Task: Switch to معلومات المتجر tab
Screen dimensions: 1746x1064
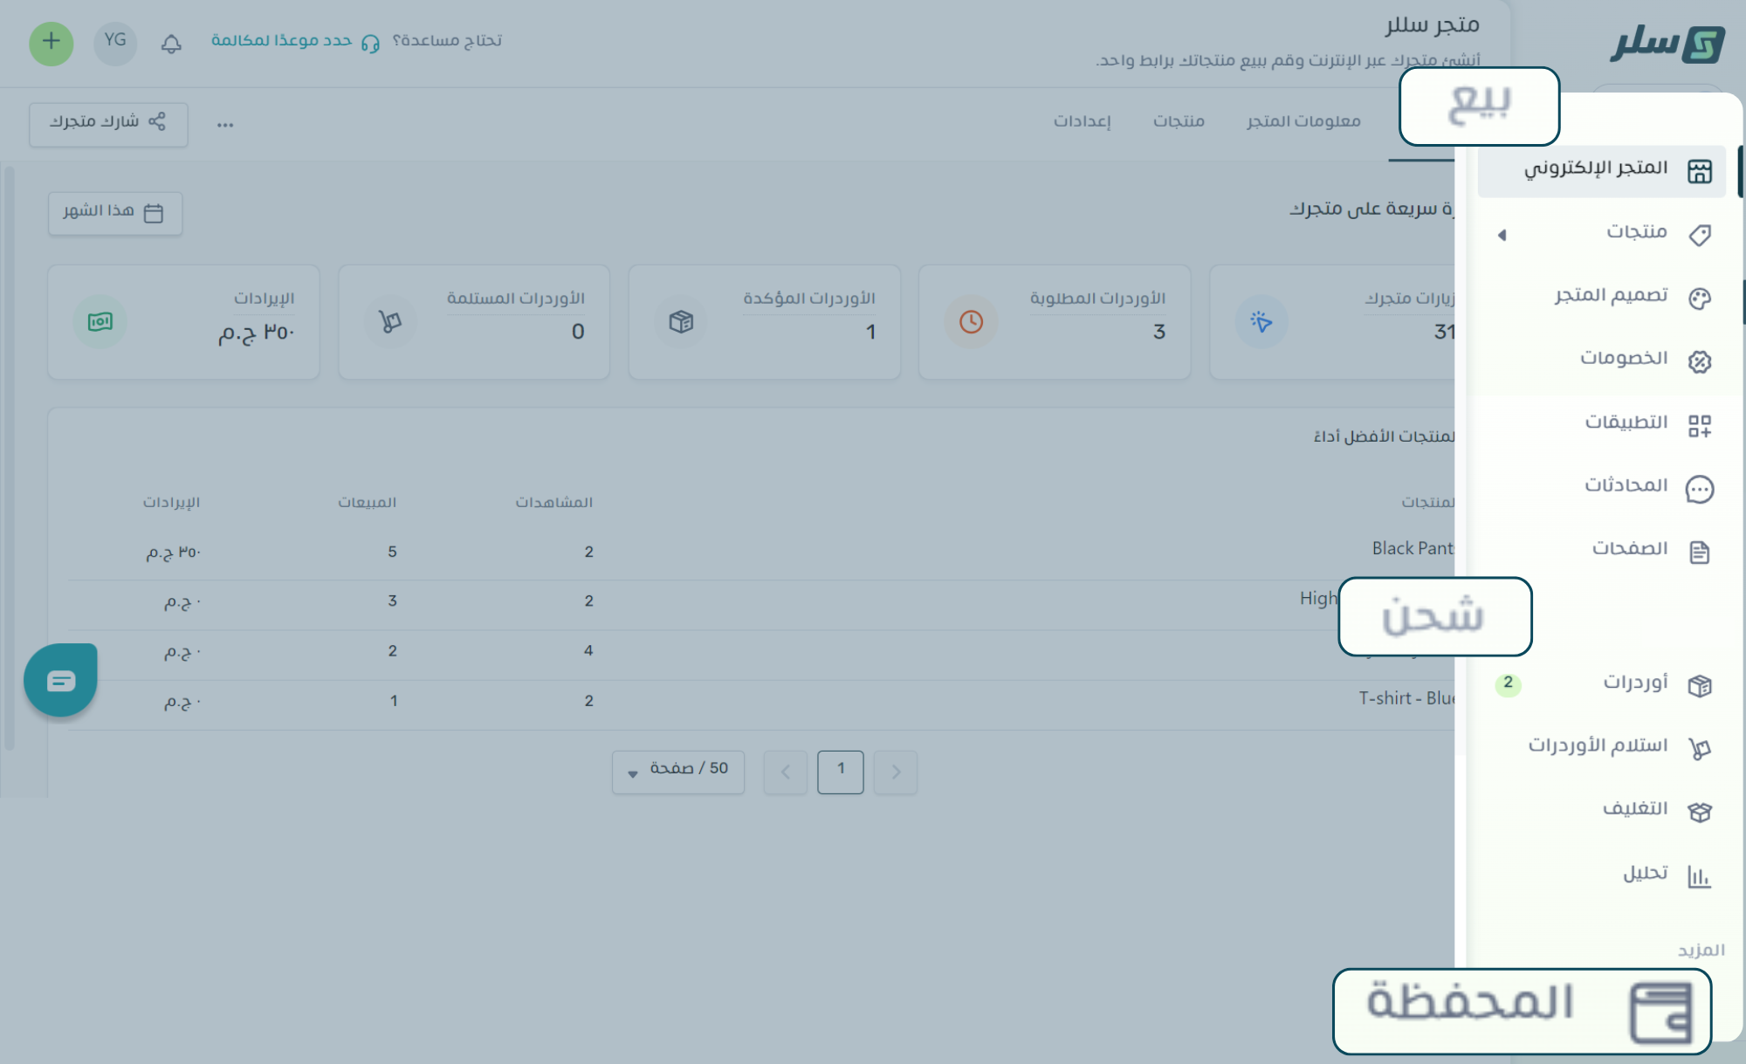Action: [x=1303, y=121]
